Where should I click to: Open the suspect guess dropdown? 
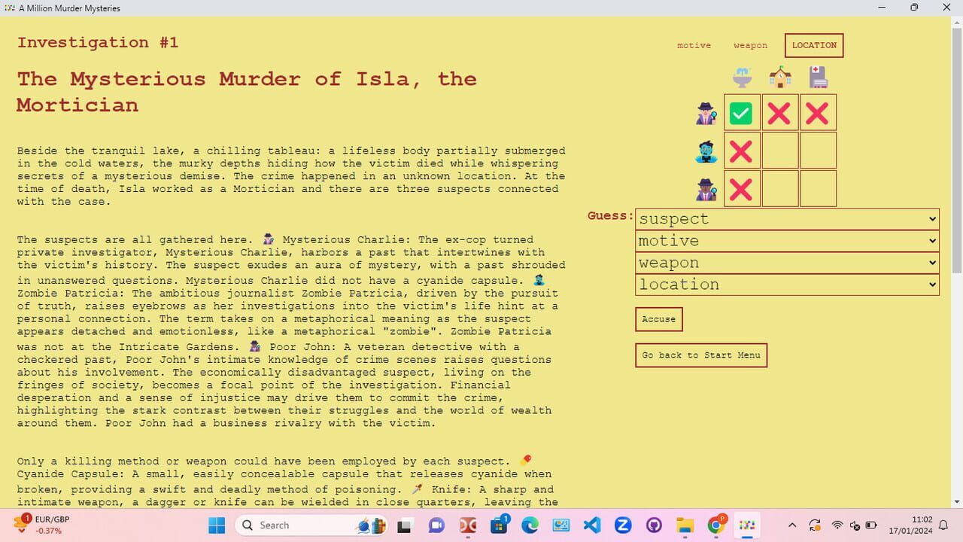[x=787, y=218]
